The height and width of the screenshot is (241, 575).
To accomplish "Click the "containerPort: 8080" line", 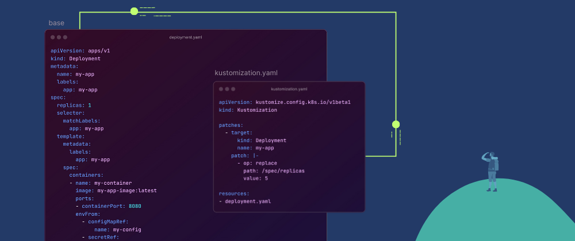I will pyautogui.click(x=108, y=206).
